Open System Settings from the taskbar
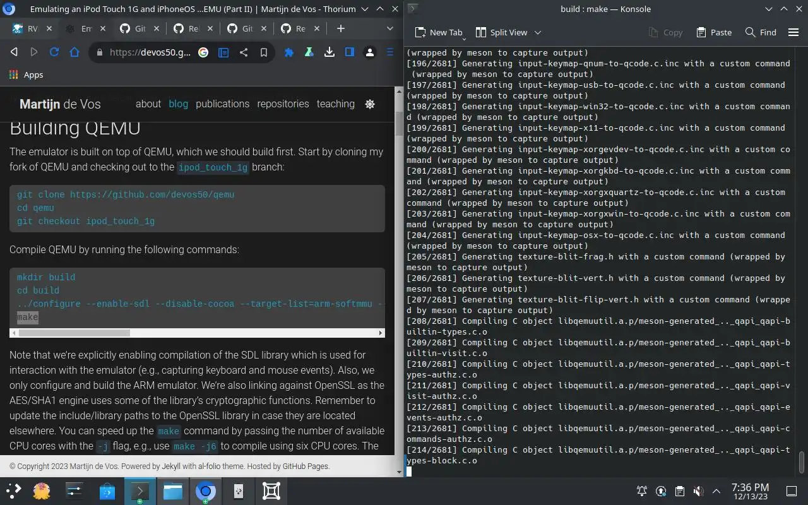The image size is (808, 505). tap(74, 491)
